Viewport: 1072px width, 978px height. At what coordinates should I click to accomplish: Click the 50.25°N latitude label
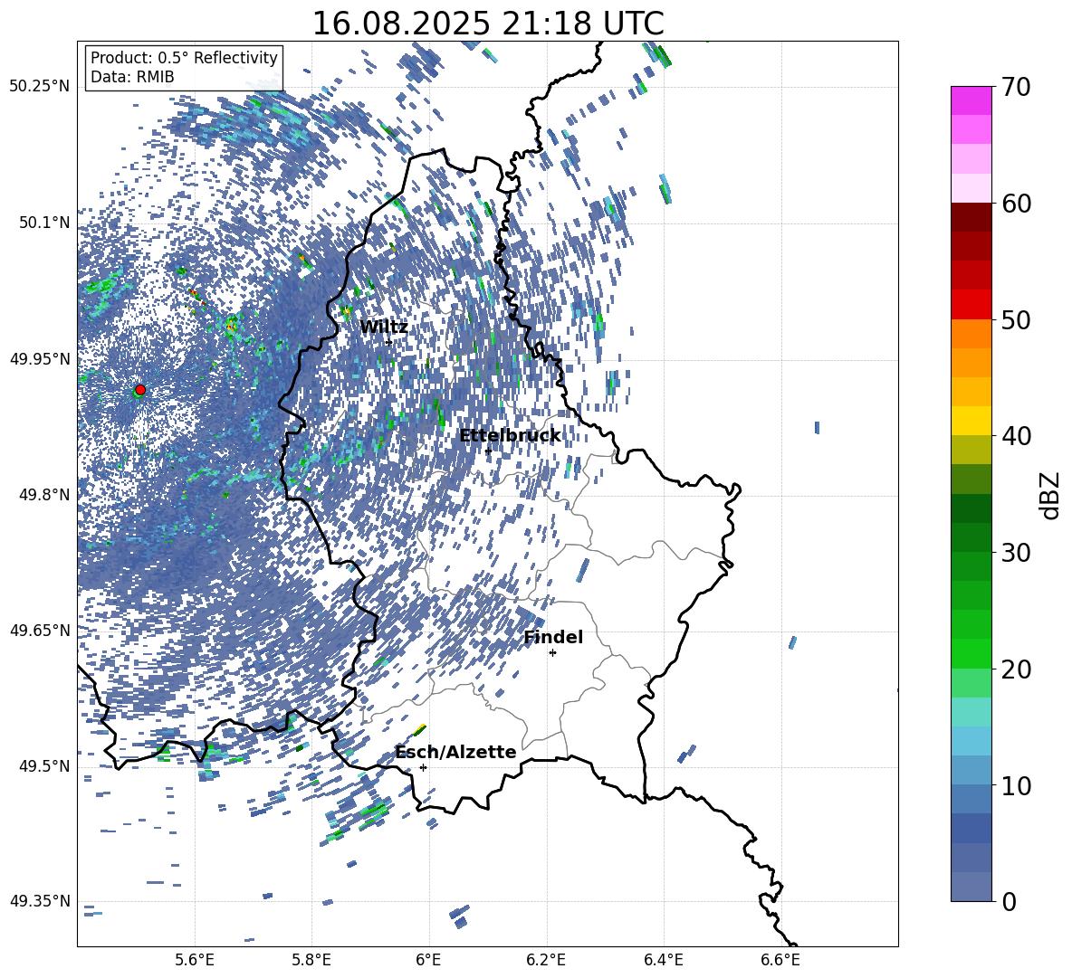pyautogui.click(x=40, y=87)
